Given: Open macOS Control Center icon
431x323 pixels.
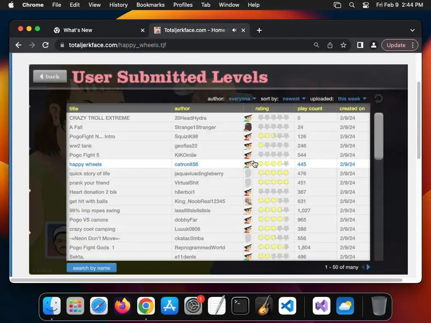Looking at the screenshot, I should pos(366,5).
